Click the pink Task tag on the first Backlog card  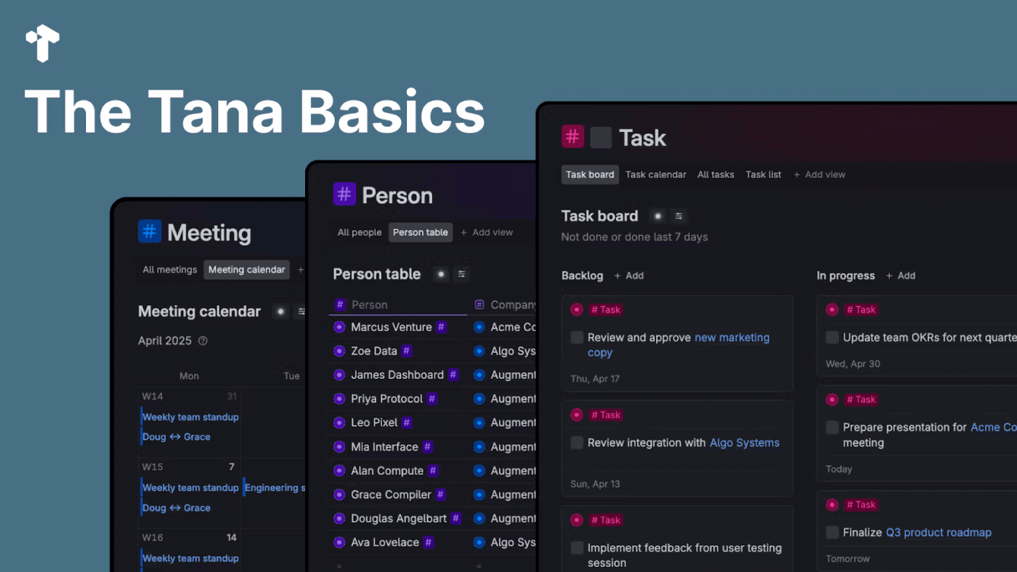tap(605, 309)
